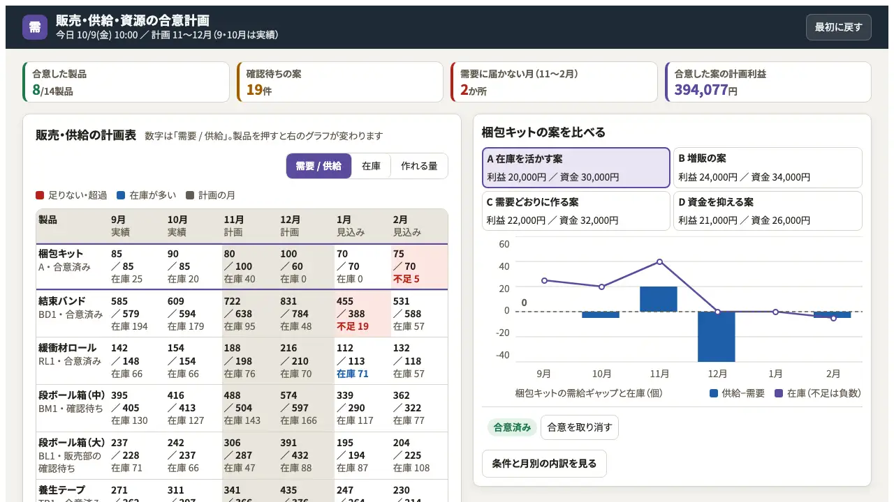Click 段ボール箱(中) 11月 cell showing 488

249,408
